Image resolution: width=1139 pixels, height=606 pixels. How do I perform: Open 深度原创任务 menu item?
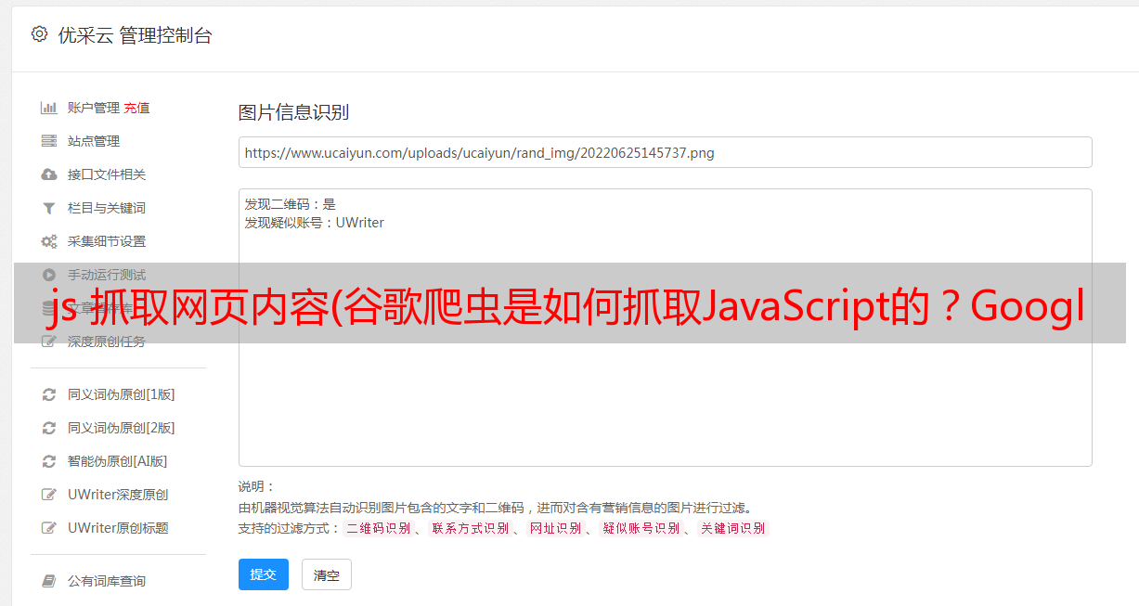point(107,342)
